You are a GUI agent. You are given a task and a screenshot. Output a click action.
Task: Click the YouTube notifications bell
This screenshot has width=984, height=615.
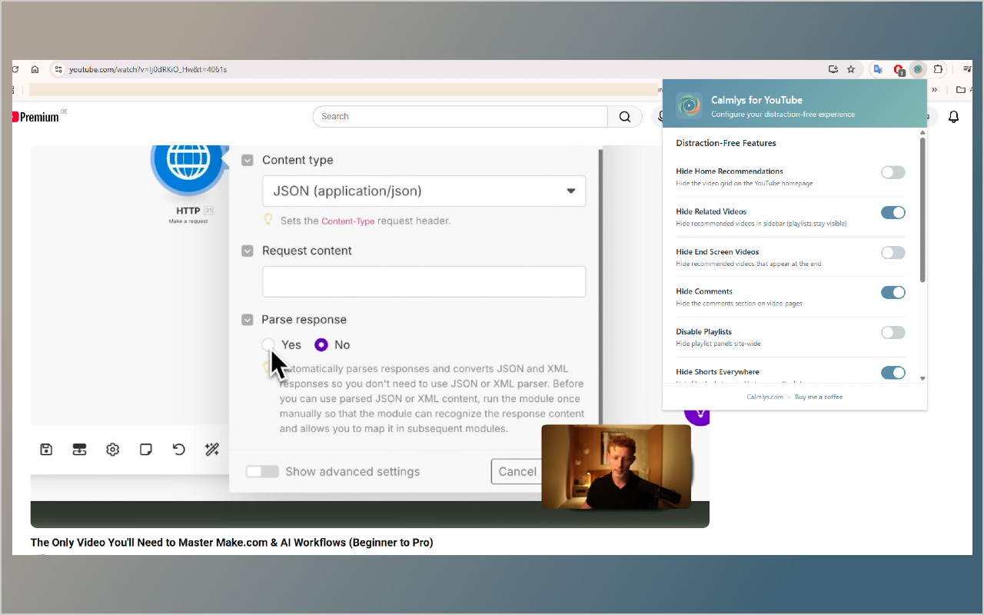tap(953, 116)
